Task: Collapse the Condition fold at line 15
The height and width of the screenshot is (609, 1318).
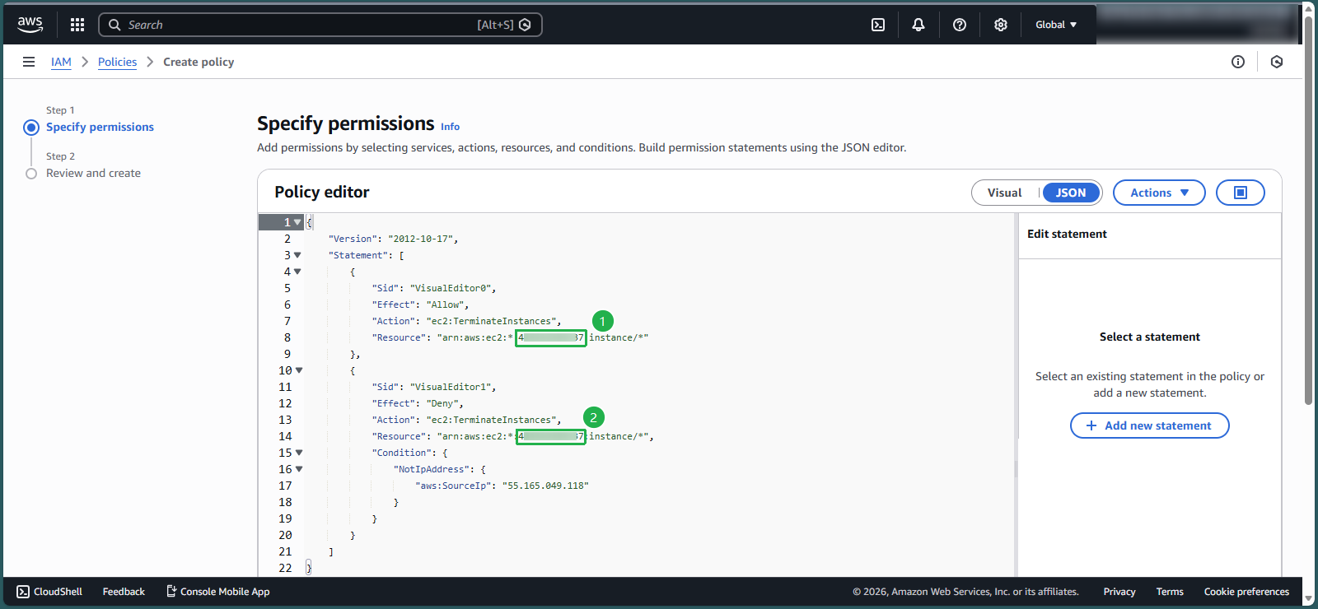Action: pos(299,453)
